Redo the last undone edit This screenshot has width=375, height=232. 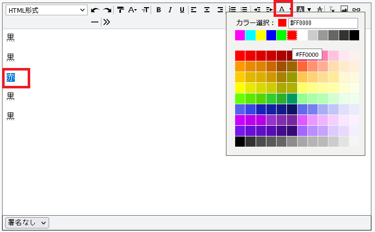pyautogui.click(x=107, y=10)
